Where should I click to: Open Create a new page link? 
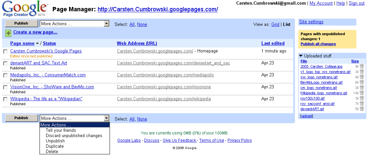(35, 32)
